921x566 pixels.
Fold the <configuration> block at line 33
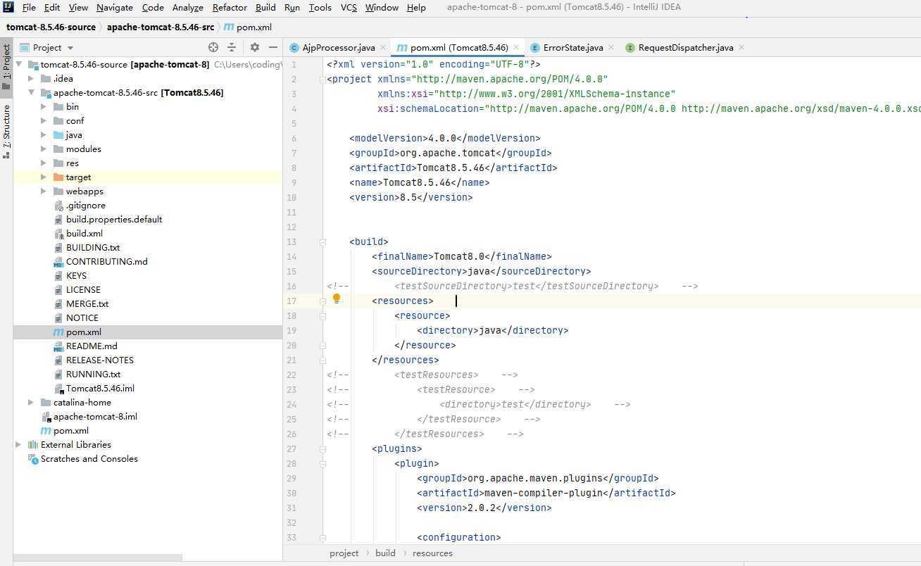(x=322, y=537)
